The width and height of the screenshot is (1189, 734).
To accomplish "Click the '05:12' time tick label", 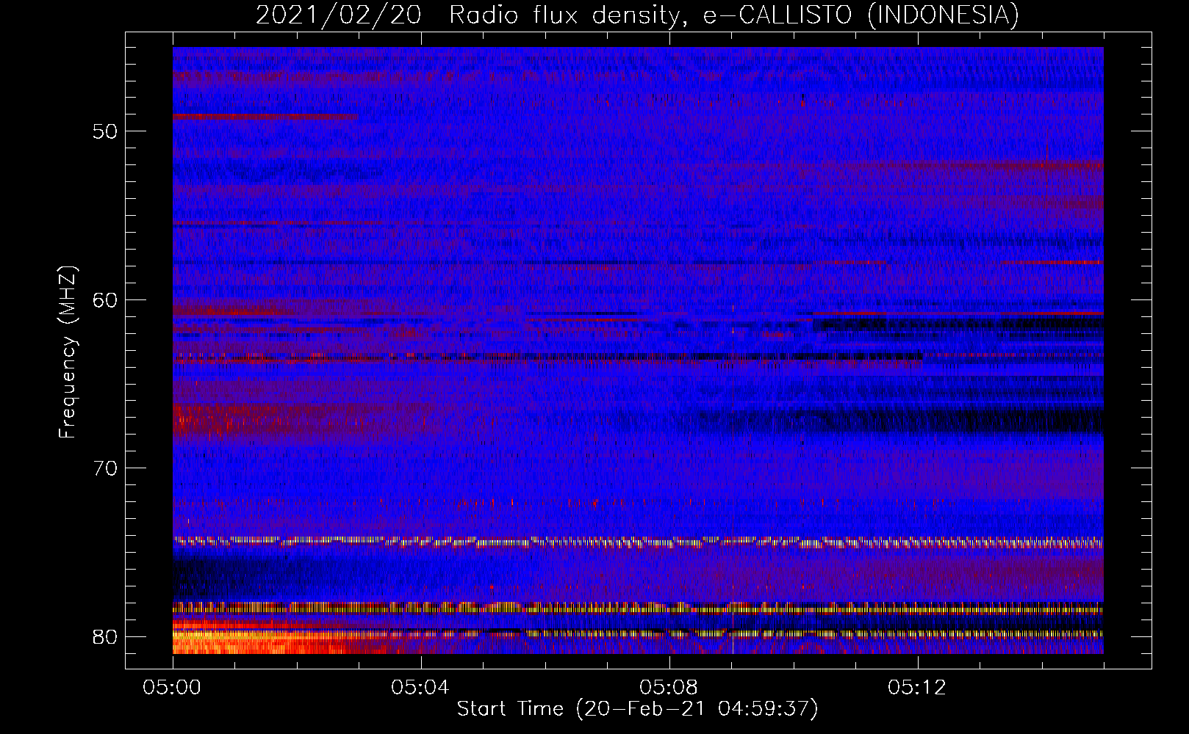I will click(917, 688).
